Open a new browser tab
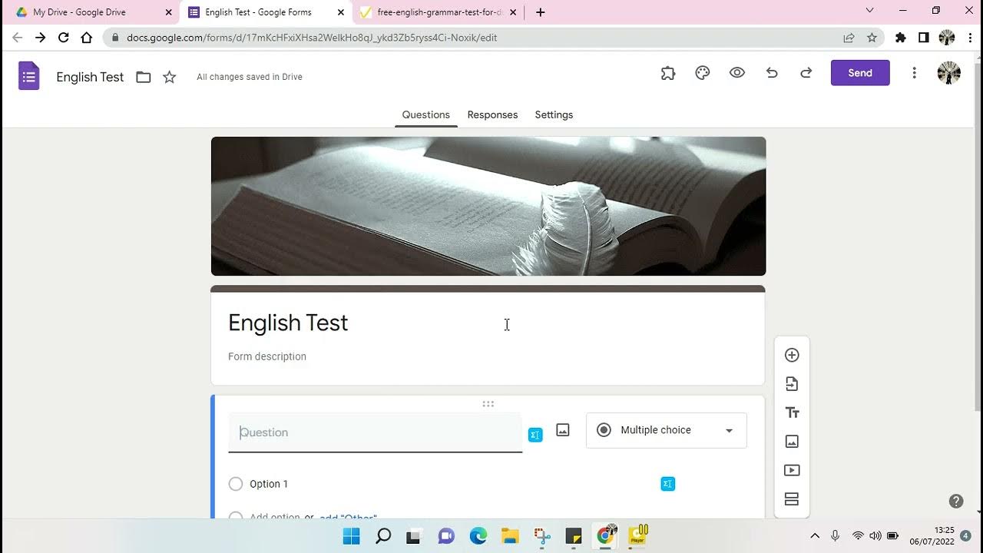 541,12
